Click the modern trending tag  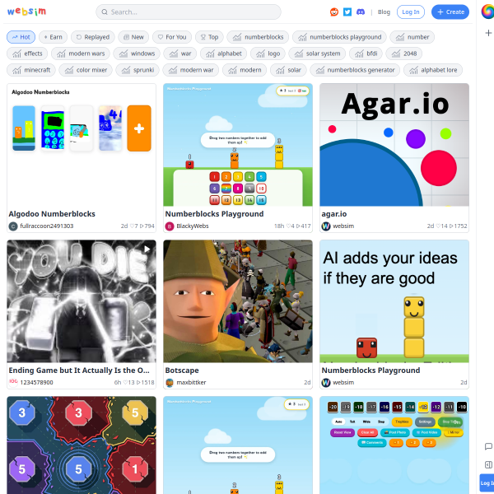pyautogui.click(x=245, y=70)
